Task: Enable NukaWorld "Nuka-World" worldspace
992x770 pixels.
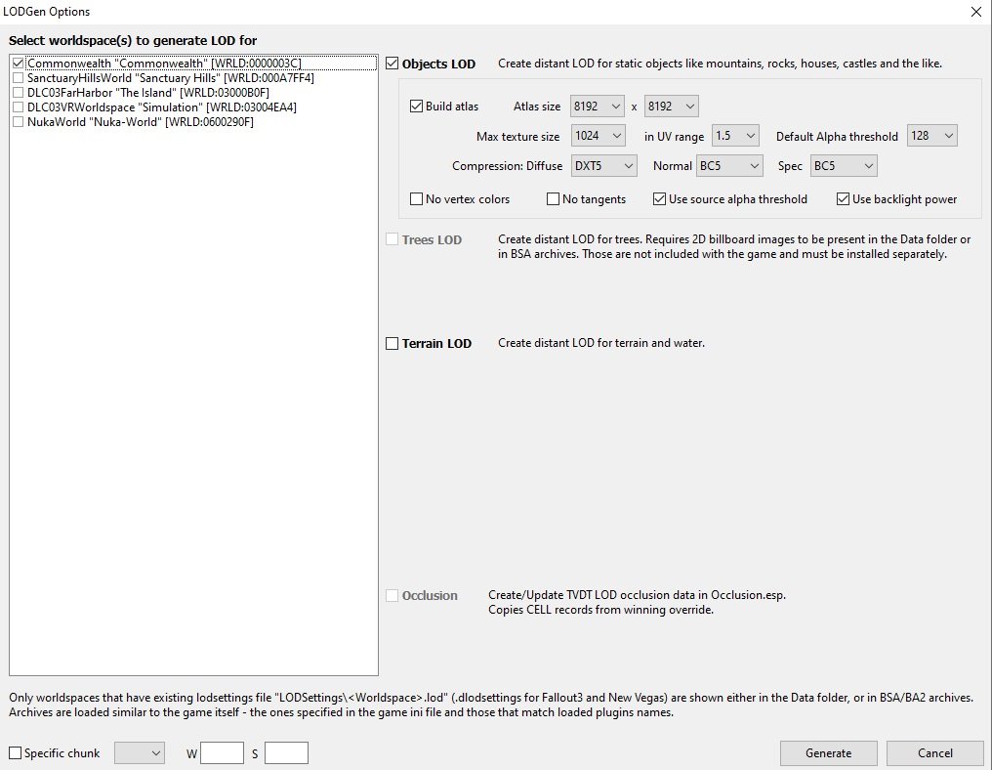Action: pyautogui.click(x=18, y=121)
